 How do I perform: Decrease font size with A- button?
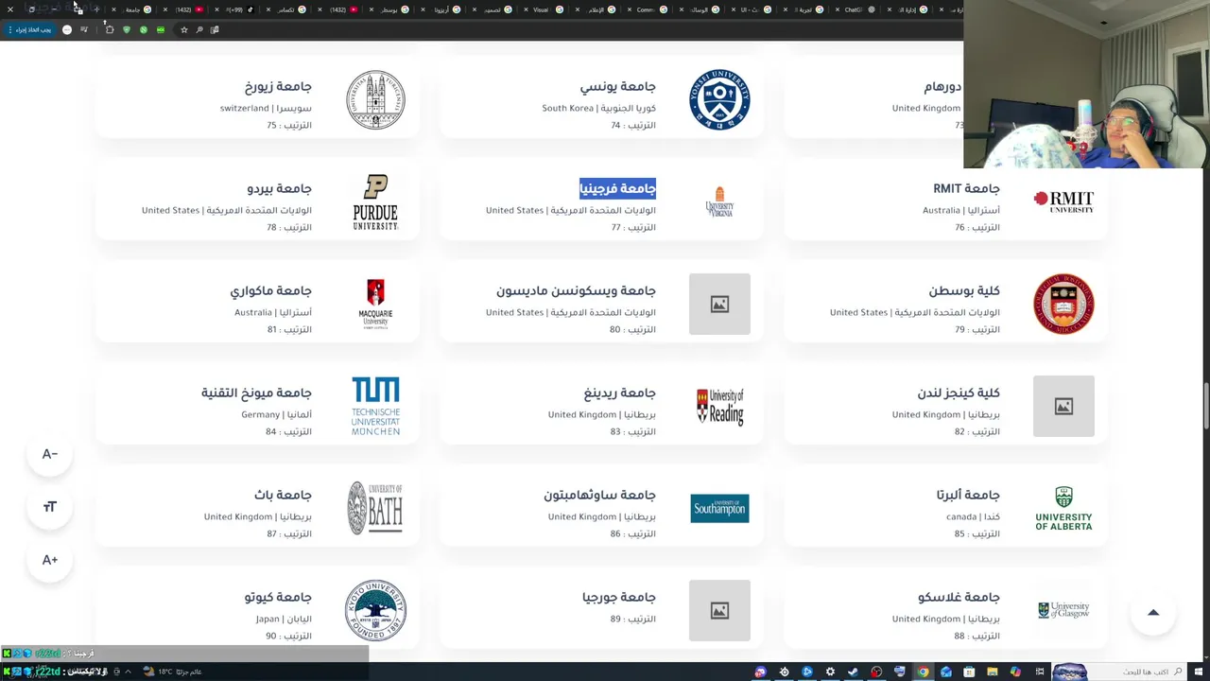[x=50, y=454]
